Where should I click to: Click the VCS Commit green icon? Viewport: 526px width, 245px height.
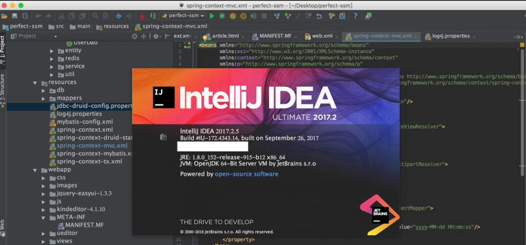pyautogui.click(x=288, y=16)
